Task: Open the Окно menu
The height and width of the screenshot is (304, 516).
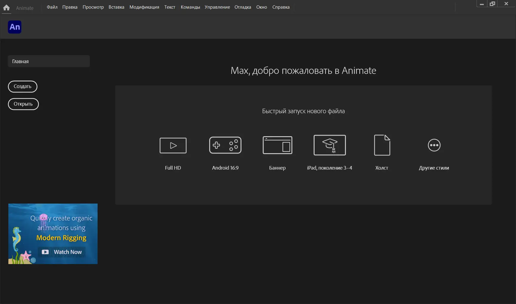Action: 262,7
